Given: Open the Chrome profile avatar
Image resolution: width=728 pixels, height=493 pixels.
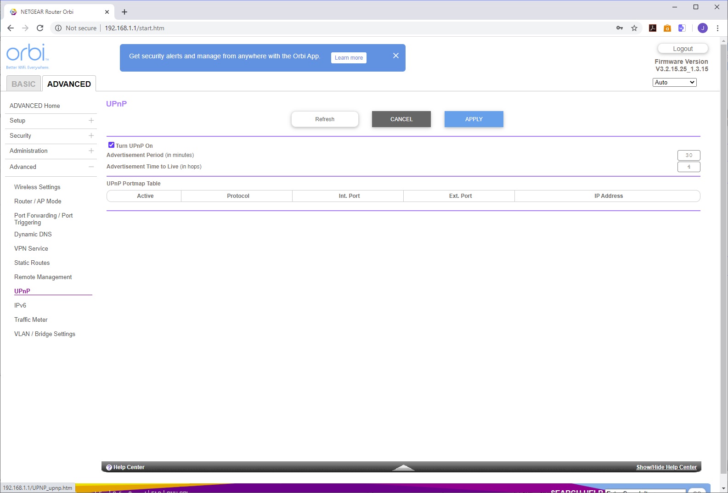Looking at the screenshot, I should tap(703, 28).
